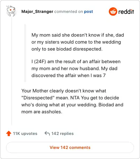Viewport: 140px width, 159px height.
Task: Click the "Your Mother clearly" comment text
Action: click(72, 101)
